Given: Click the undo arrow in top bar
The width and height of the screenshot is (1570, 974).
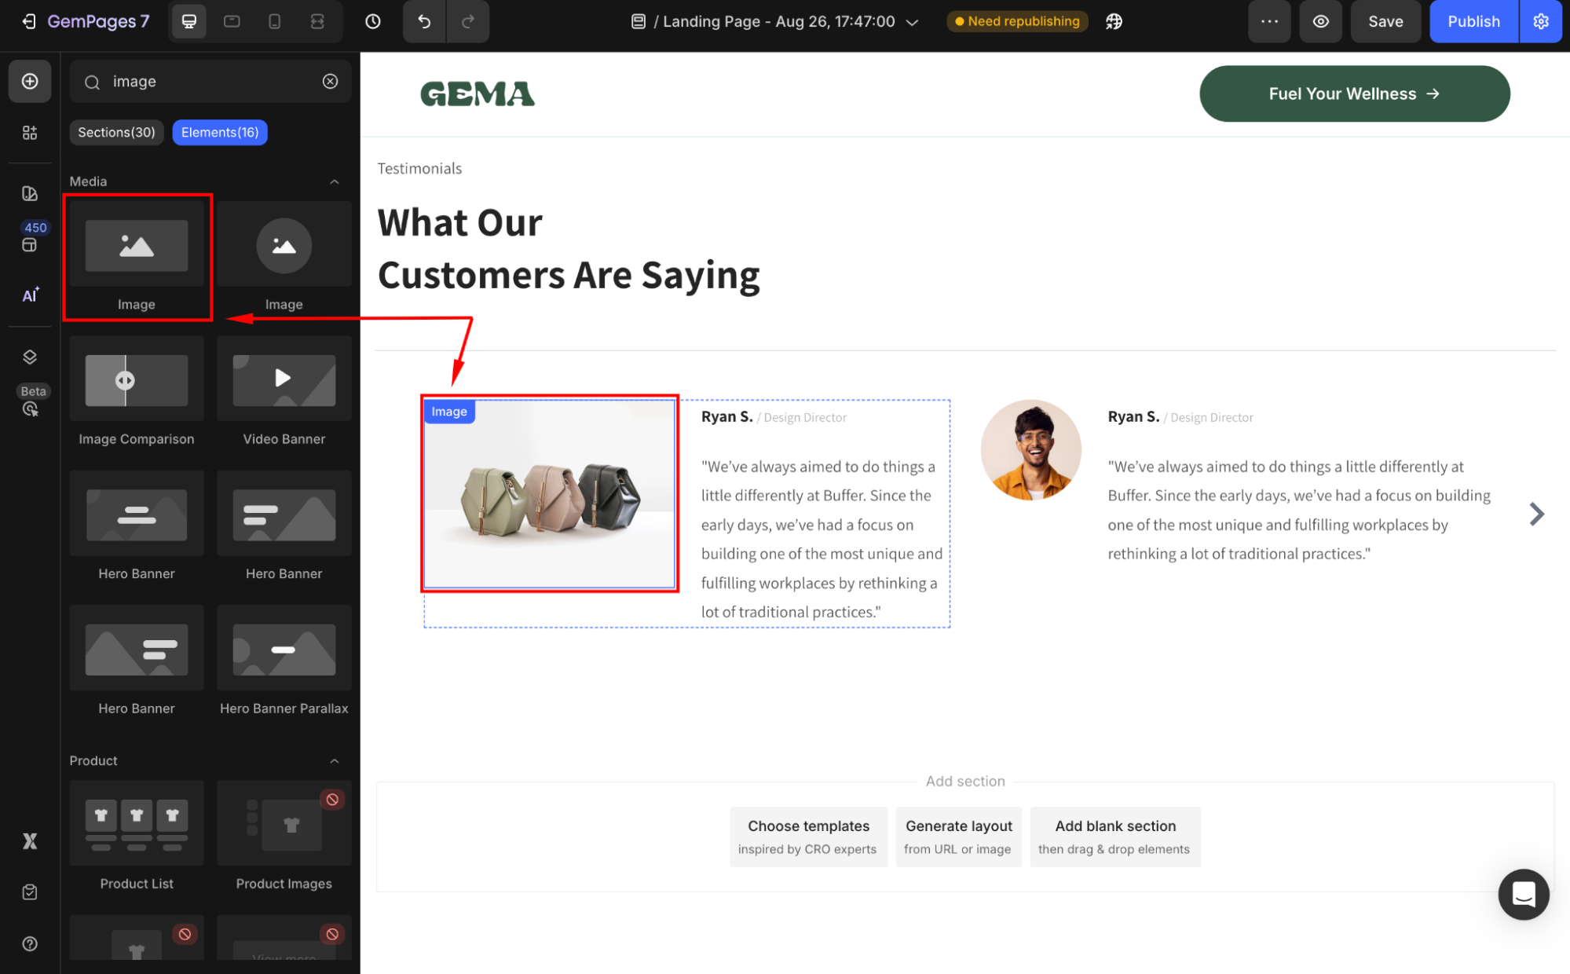Looking at the screenshot, I should [424, 21].
